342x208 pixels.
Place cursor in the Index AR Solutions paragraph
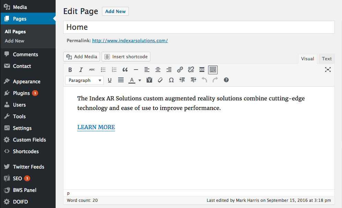point(191,103)
